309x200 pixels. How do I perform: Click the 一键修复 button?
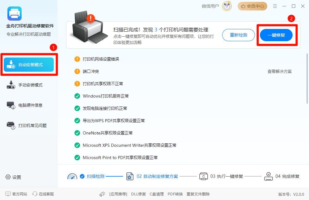point(276,35)
